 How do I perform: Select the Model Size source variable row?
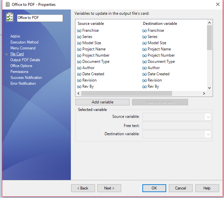pos(89,43)
